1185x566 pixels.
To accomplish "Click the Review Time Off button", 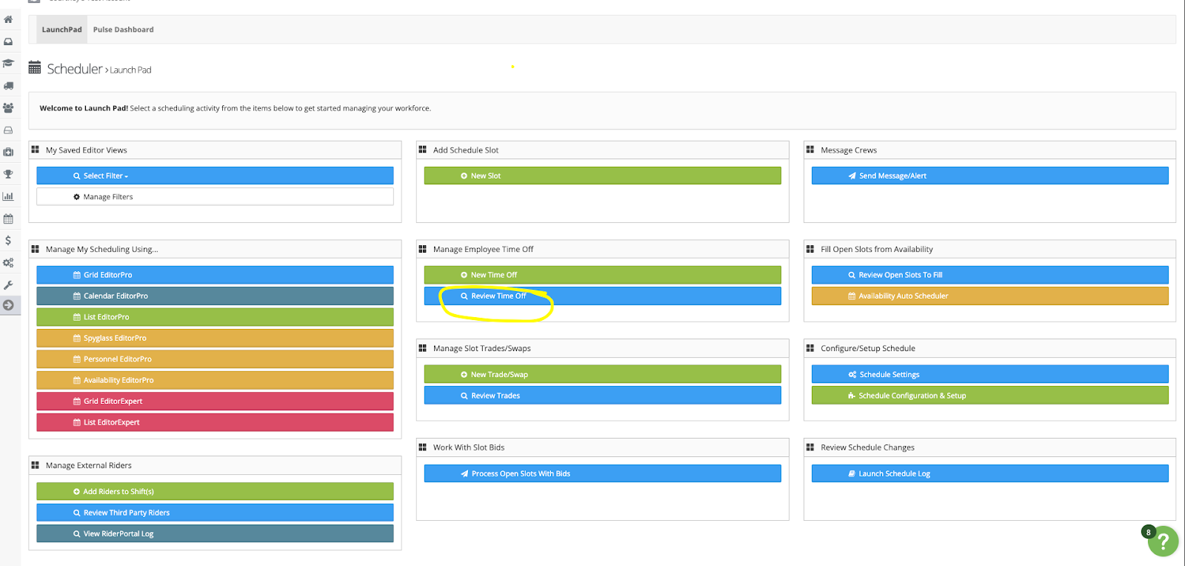I will [602, 296].
